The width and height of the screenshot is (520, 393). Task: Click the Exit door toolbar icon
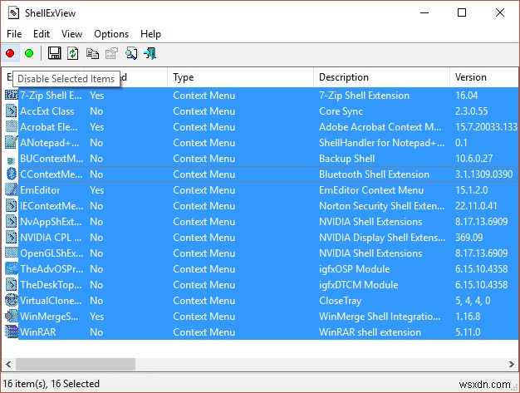[x=150, y=53]
